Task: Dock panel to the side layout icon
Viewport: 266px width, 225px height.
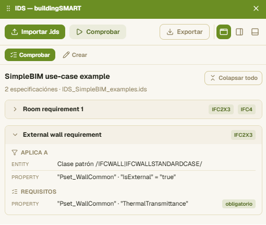Action: click(239, 32)
